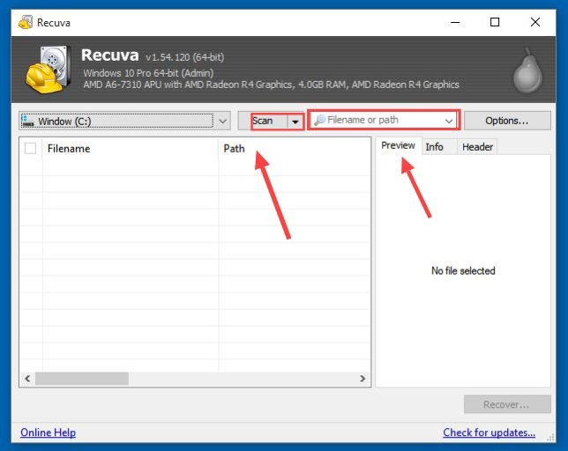Click the horizontal scrollbar thumb in file list
The height and width of the screenshot is (451, 568).
tap(82, 379)
